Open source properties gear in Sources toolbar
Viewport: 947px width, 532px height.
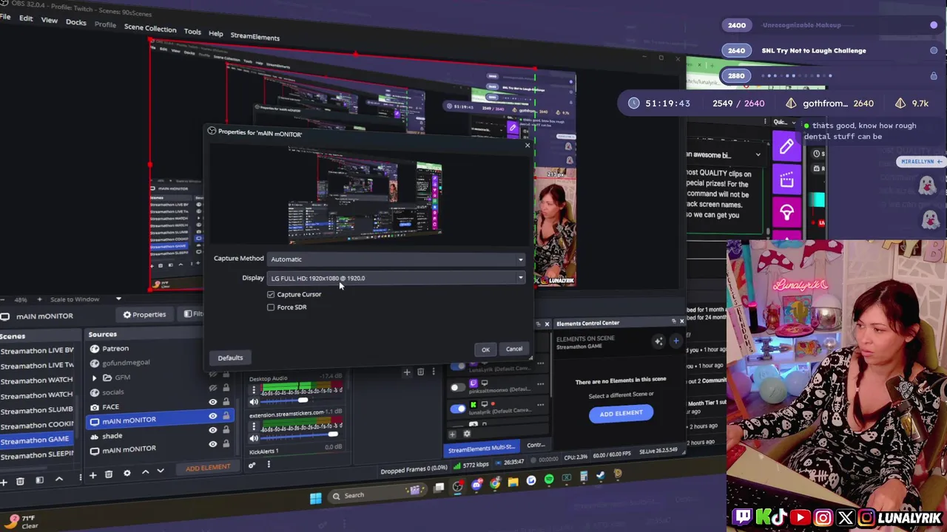(x=127, y=473)
